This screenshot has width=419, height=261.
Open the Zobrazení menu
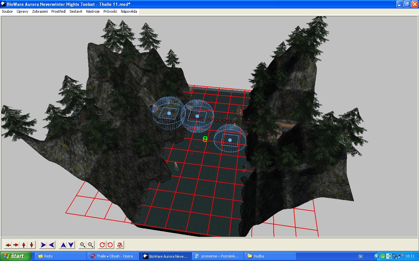click(x=40, y=11)
